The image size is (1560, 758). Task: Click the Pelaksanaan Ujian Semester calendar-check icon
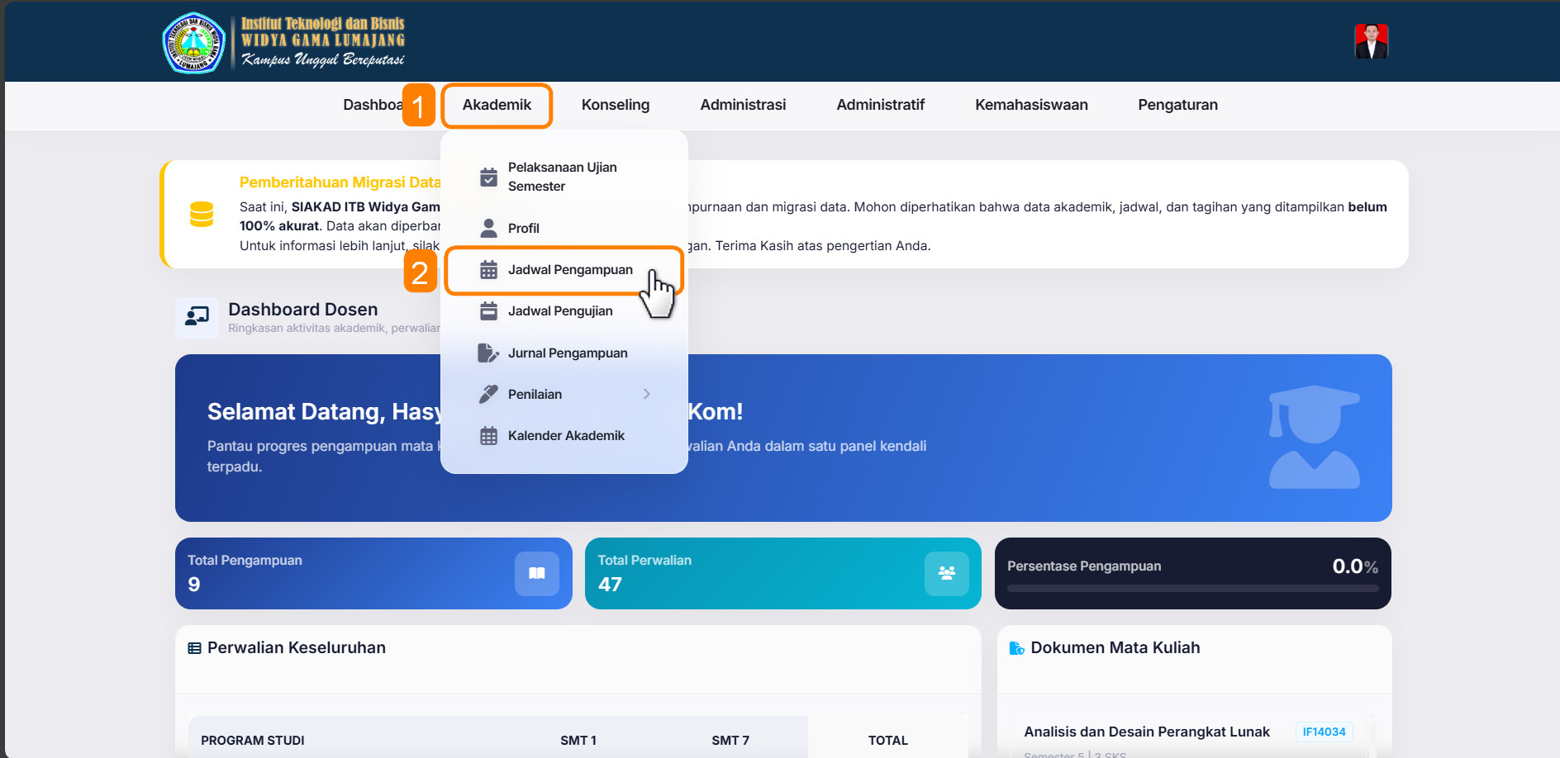click(x=488, y=177)
